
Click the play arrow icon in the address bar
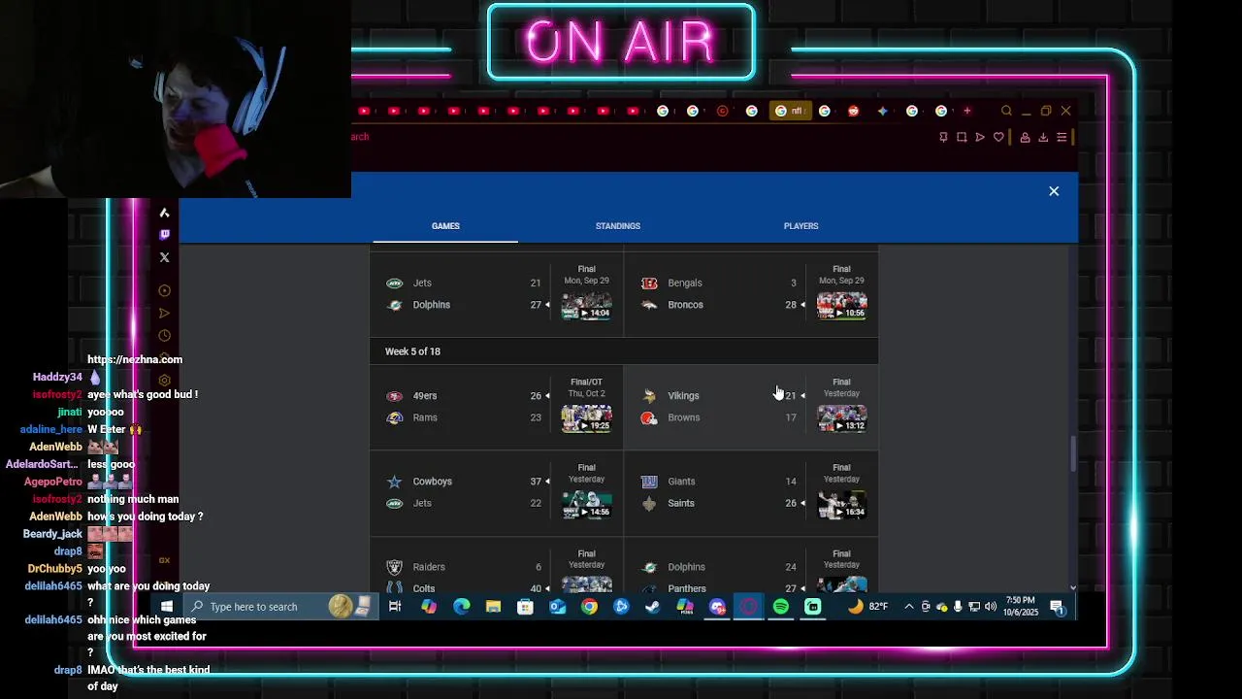[980, 137]
